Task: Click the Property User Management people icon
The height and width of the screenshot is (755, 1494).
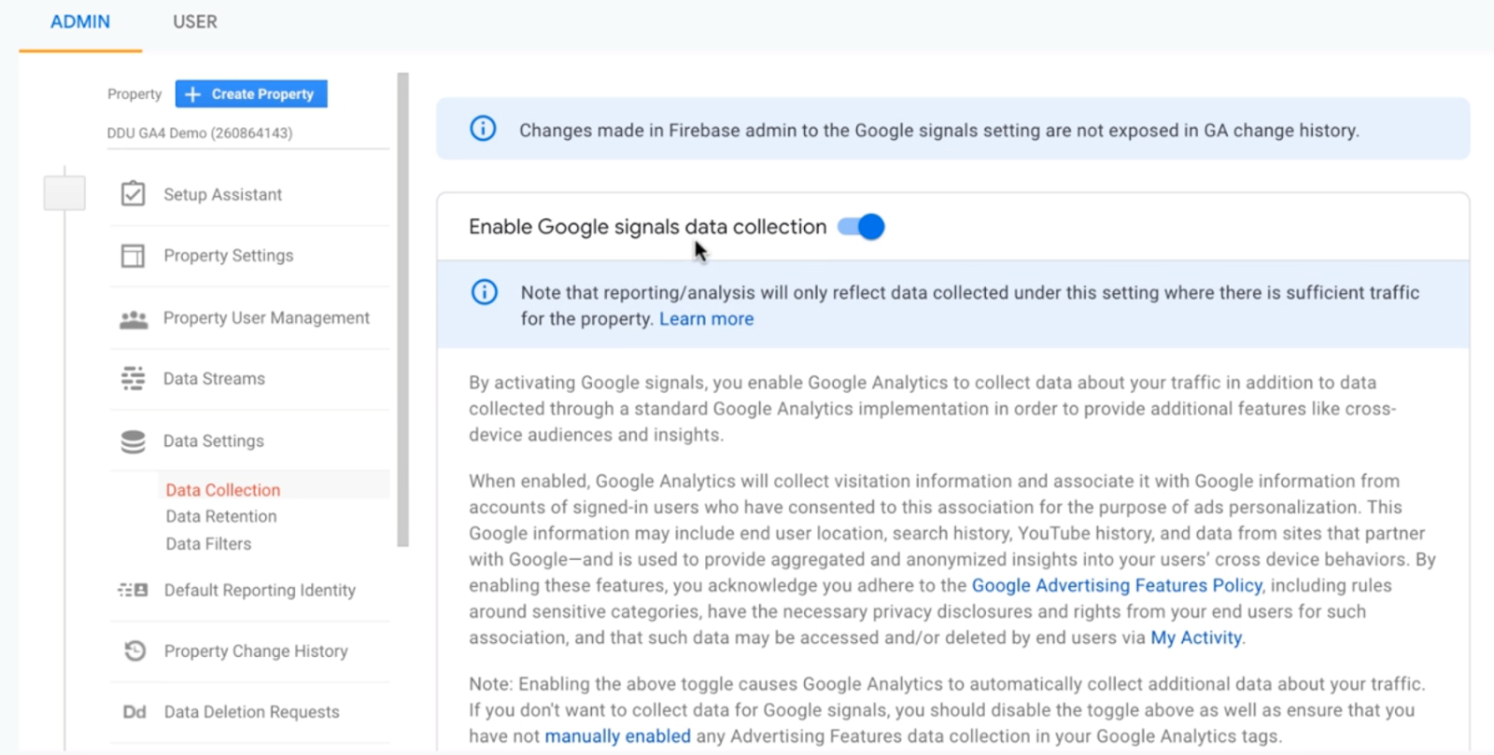Action: pyautogui.click(x=134, y=319)
